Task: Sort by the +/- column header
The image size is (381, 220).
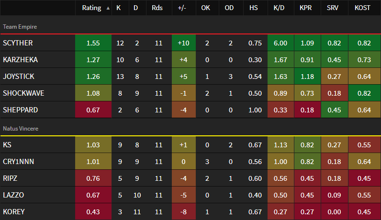Action: (x=183, y=8)
